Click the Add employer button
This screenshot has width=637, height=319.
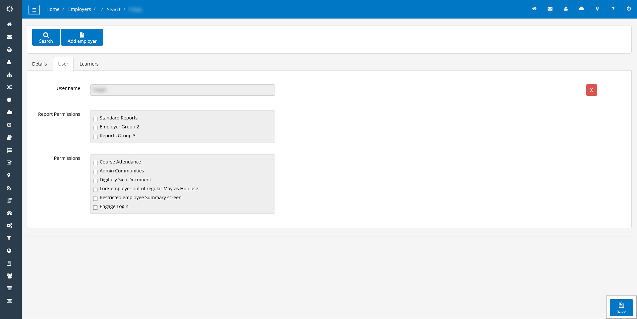click(82, 37)
